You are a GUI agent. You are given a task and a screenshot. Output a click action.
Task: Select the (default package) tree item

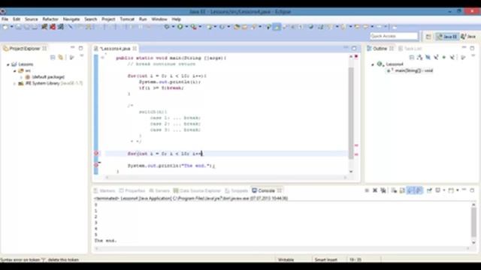click(45, 77)
